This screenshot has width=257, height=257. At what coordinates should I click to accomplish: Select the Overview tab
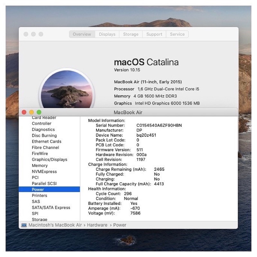click(82, 34)
